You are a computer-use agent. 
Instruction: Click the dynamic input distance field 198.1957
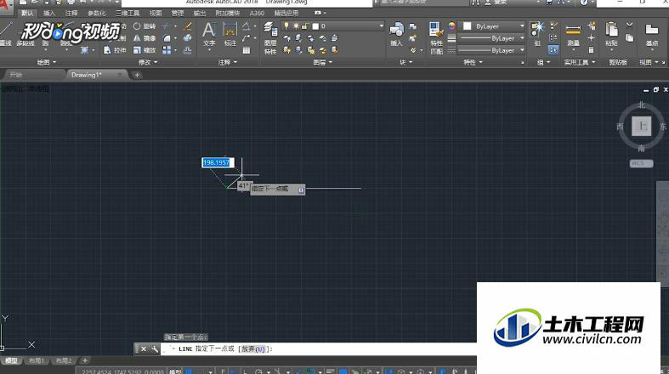[x=218, y=162]
